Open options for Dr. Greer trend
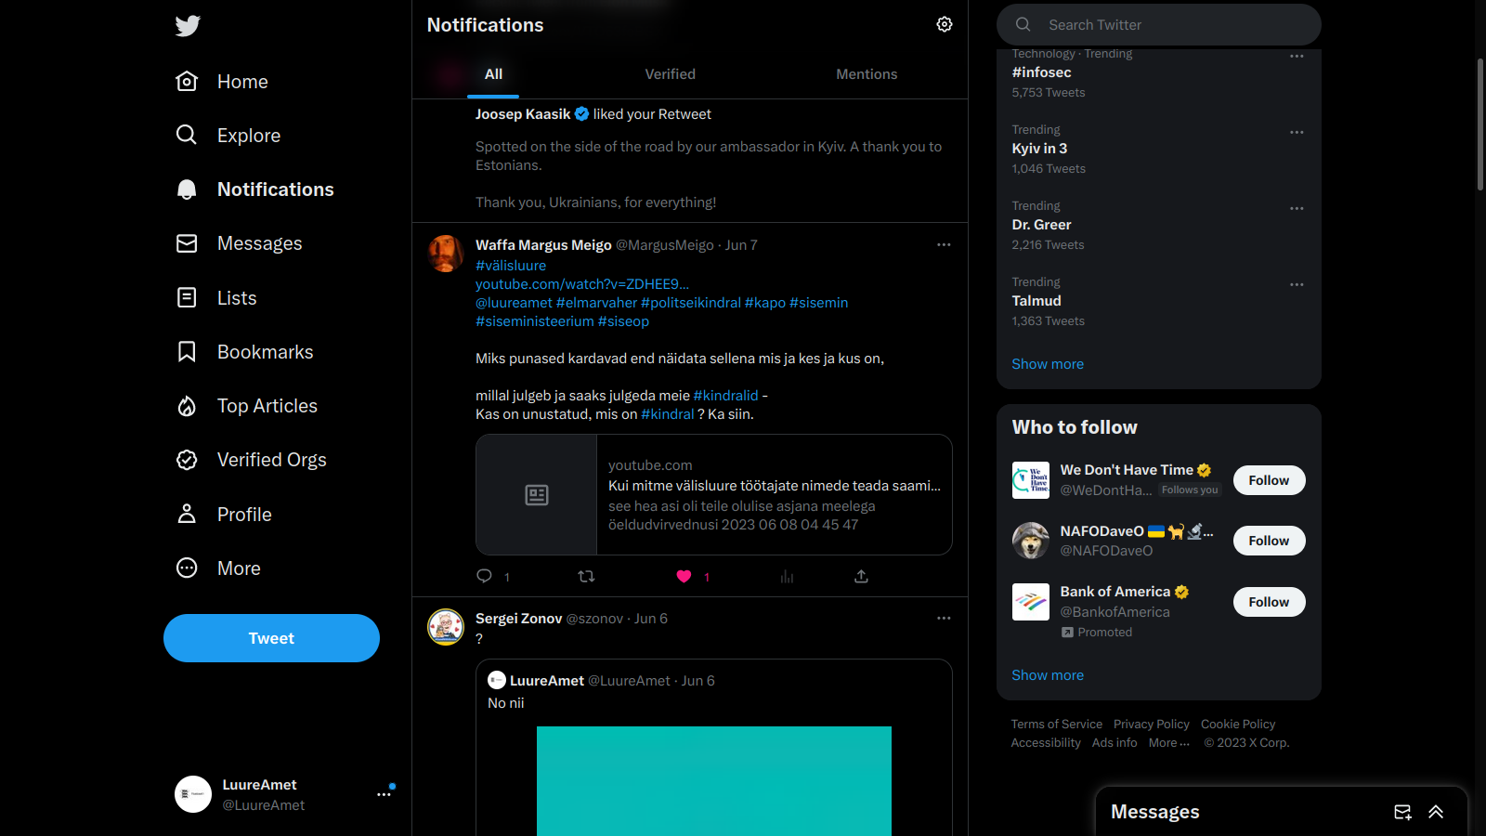 coord(1297,208)
